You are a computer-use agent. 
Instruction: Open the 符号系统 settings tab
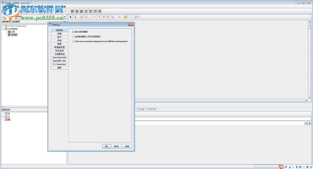59,51
